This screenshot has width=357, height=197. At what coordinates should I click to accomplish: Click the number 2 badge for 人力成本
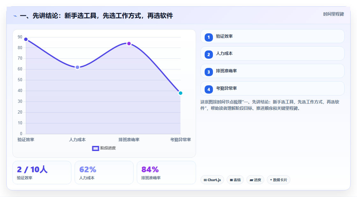point(208,55)
